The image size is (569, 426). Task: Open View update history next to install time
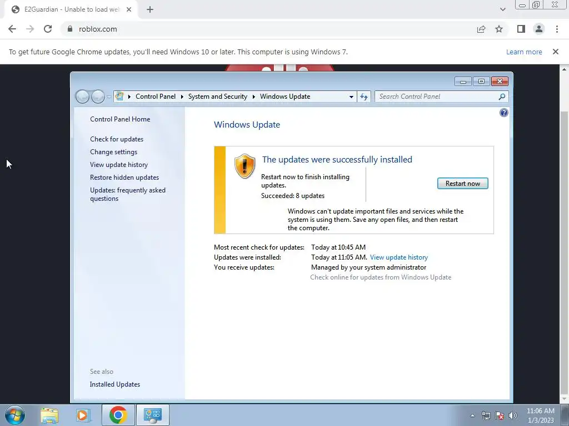point(399,257)
